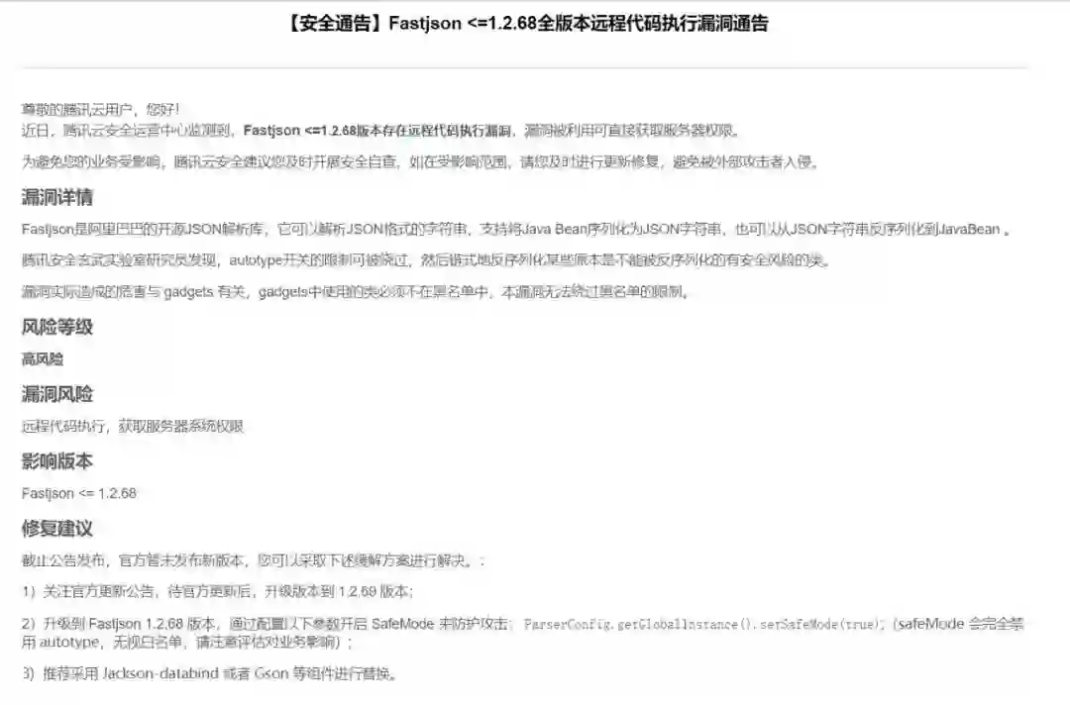Click suggestion 3 recommending Jackson-databind or Gson
The height and width of the screenshot is (705, 1070).
pos(209,673)
